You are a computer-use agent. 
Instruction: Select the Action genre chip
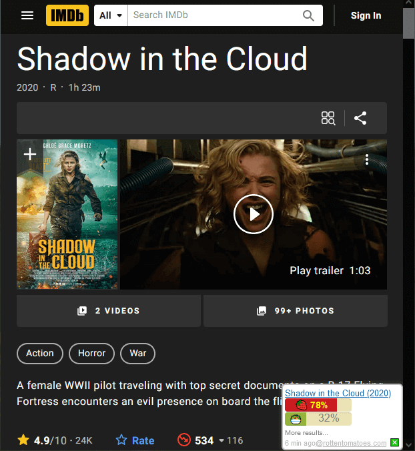(x=40, y=353)
